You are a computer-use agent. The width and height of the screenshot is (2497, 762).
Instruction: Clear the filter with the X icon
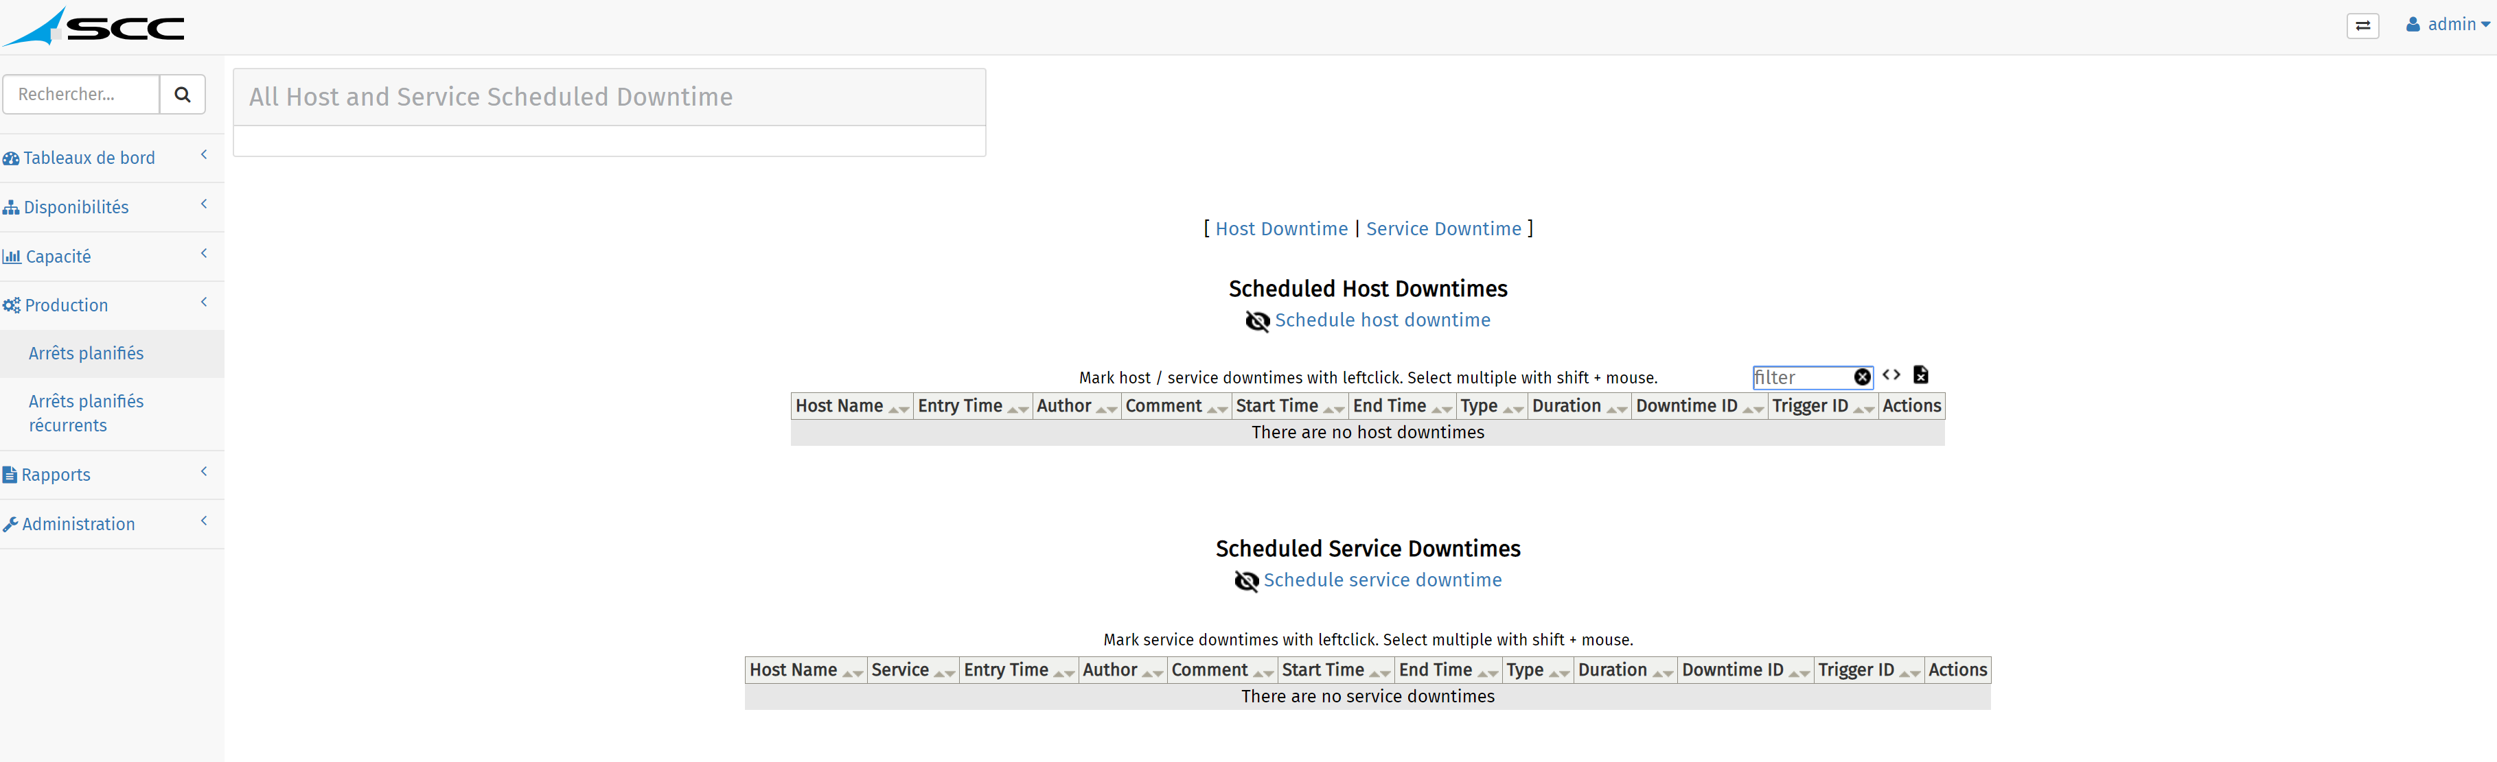(x=1862, y=378)
